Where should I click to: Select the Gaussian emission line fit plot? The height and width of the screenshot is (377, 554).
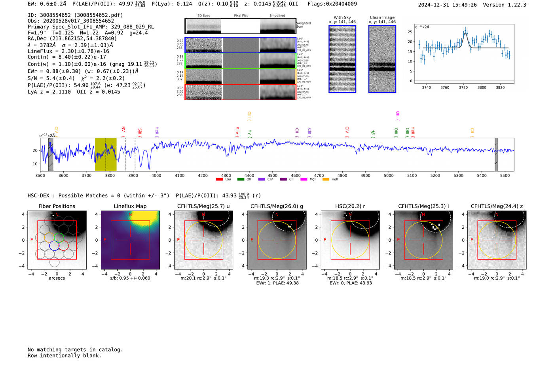click(x=464, y=54)
